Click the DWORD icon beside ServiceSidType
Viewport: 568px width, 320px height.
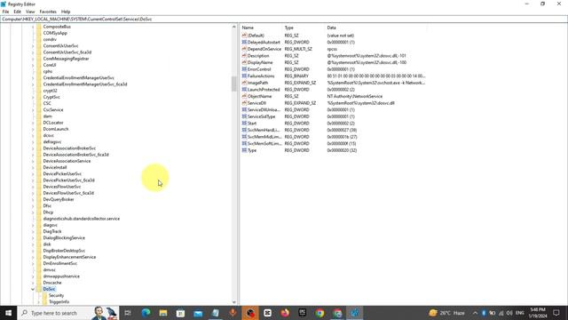click(244, 116)
